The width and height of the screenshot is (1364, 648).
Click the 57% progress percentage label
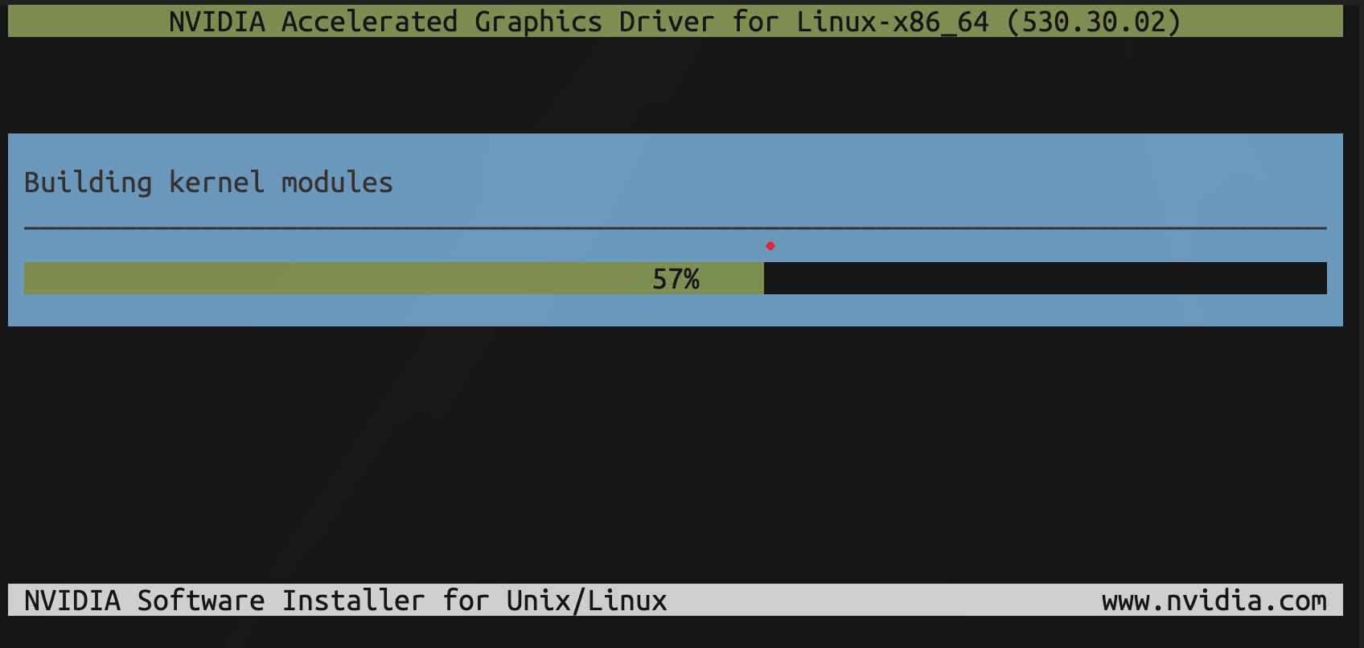point(676,279)
